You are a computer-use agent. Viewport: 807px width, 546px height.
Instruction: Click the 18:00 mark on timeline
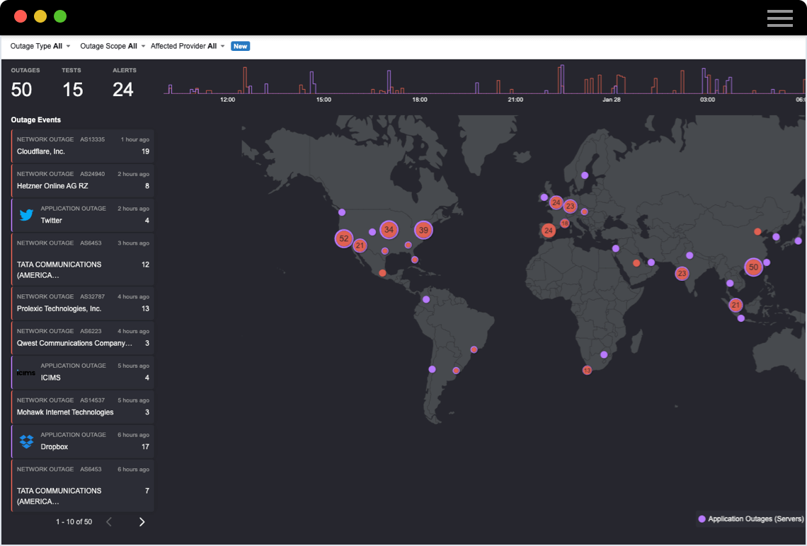pos(420,100)
